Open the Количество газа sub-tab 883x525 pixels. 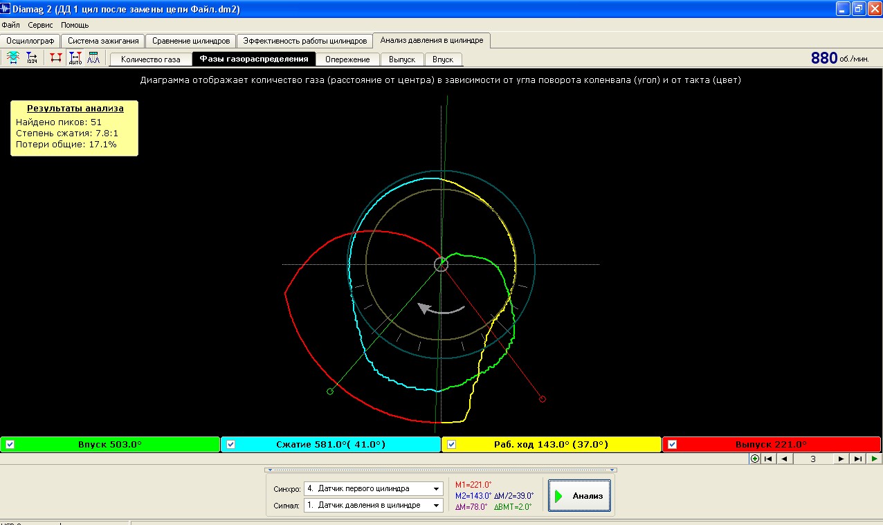(150, 59)
